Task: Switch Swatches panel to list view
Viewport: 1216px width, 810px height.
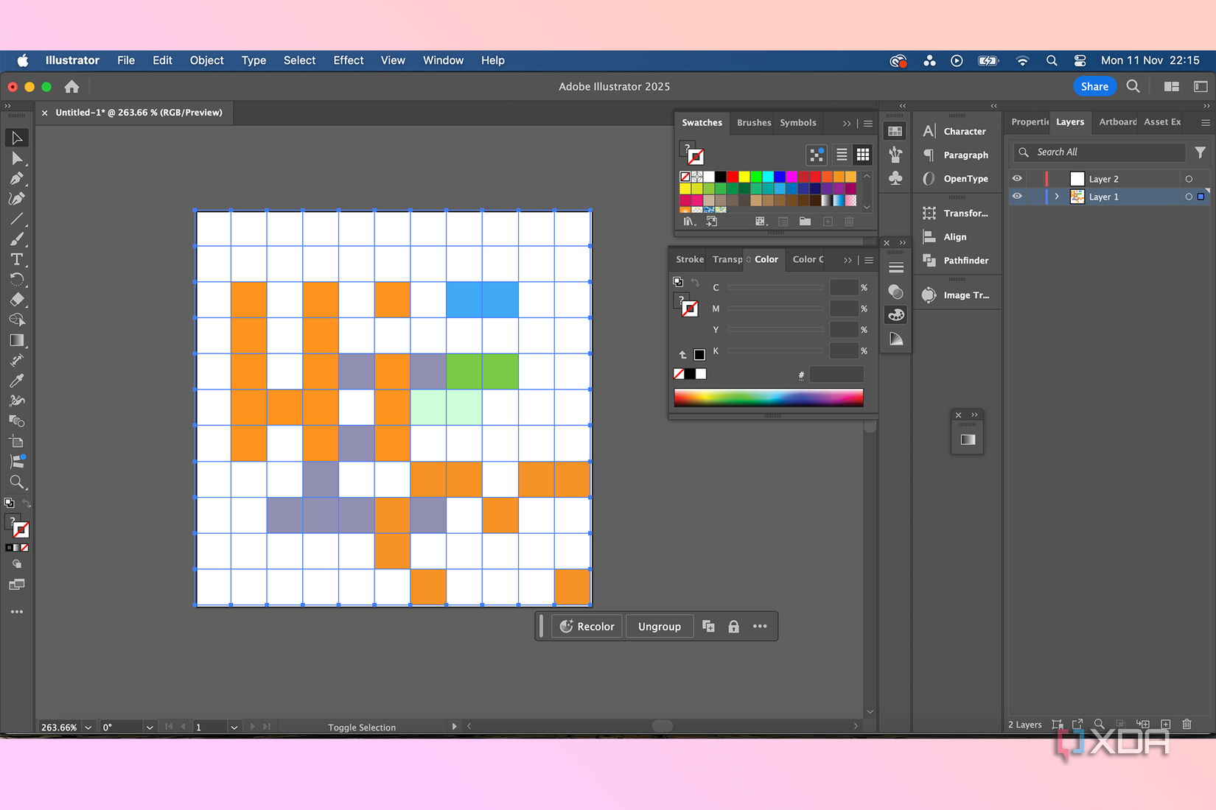Action: tap(842, 154)
